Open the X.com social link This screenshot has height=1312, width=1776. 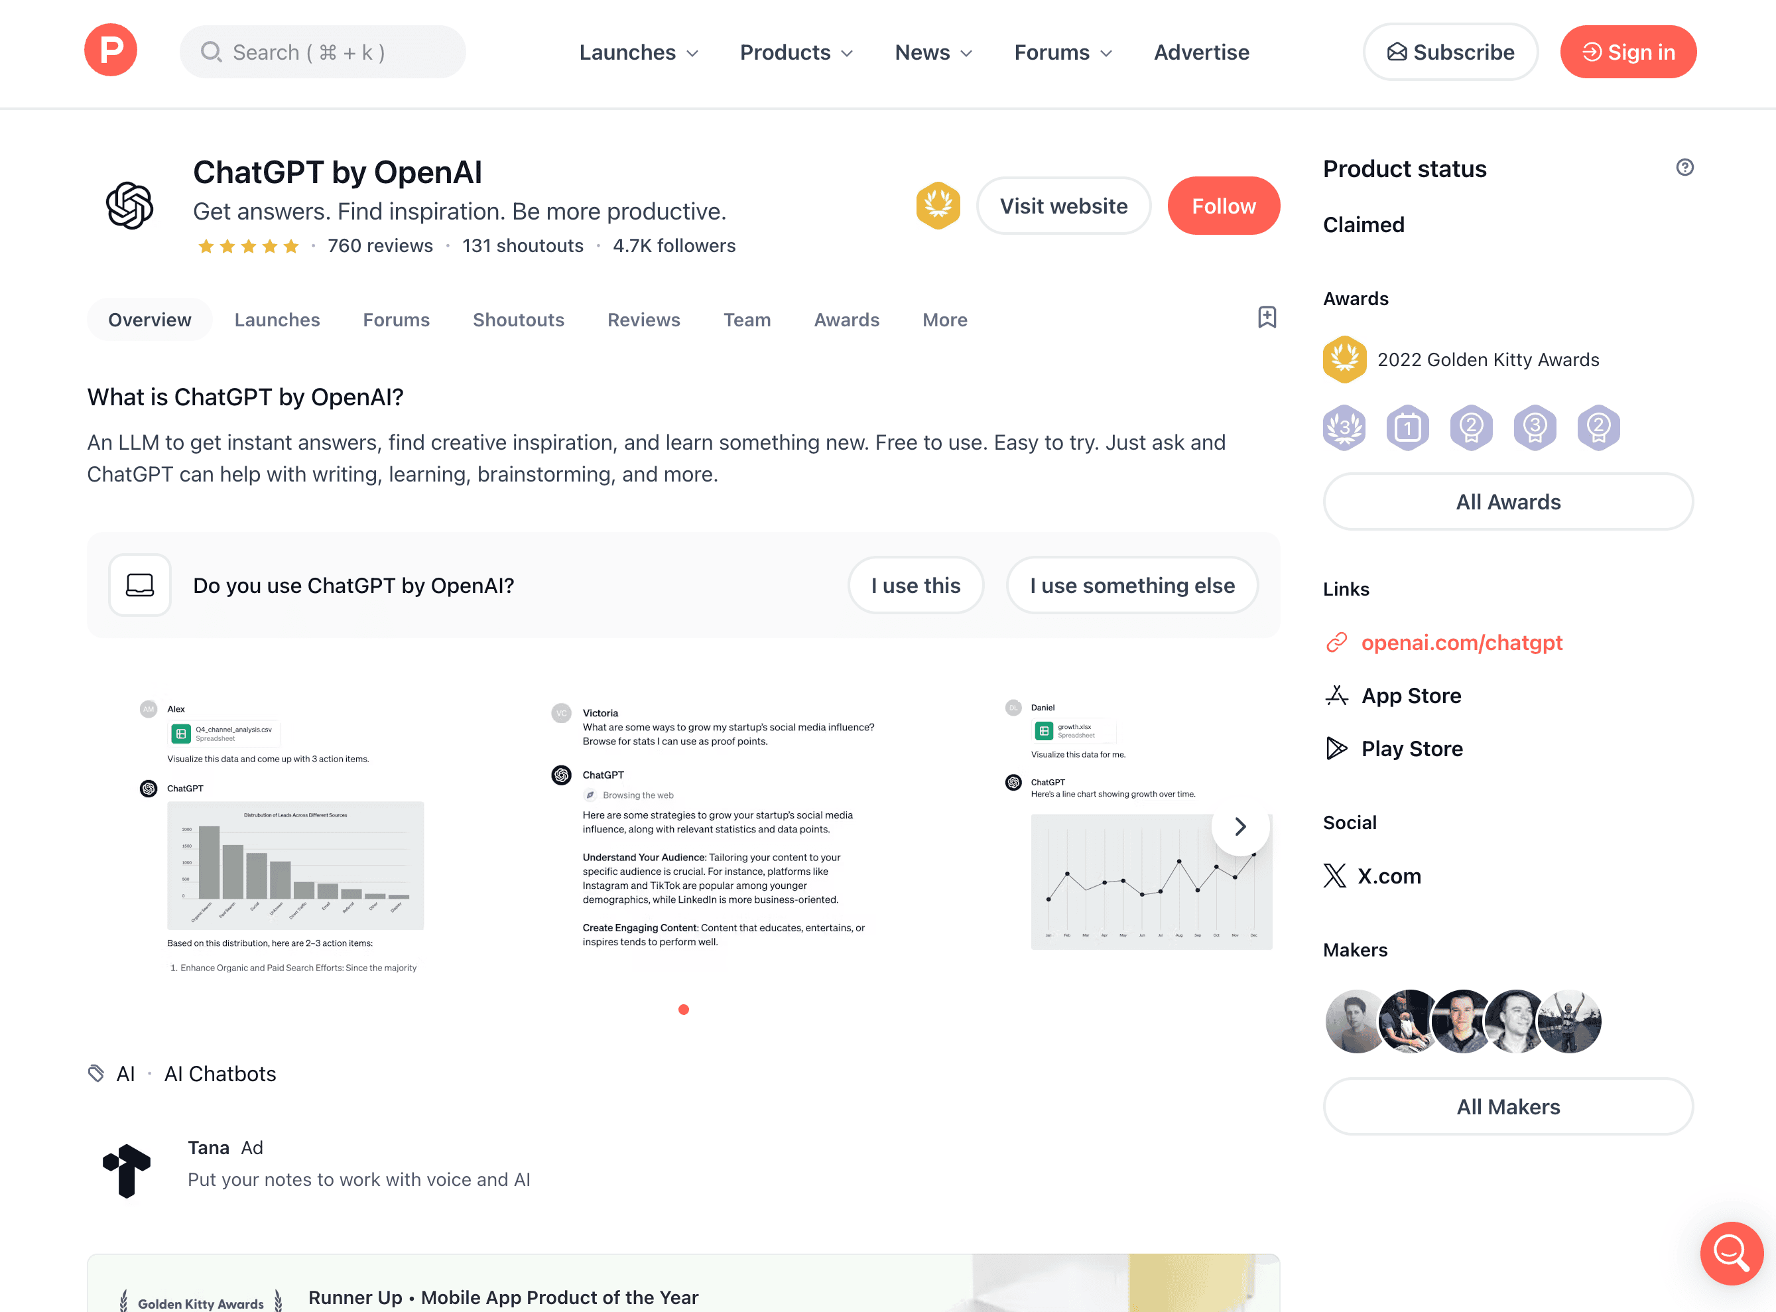point(1373,876)
